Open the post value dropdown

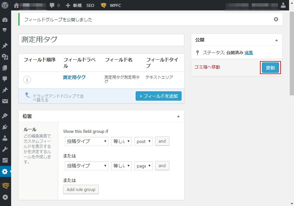pos(144,141)
